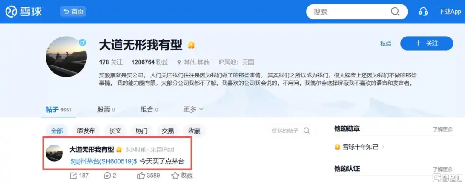Click magnifier icon beside 搜TA的帖子

coord(307,131)
